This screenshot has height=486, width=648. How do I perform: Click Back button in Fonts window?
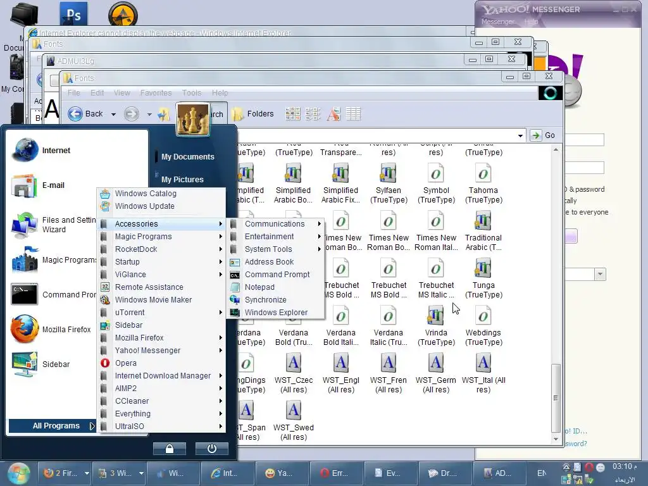pyautogui.click(x=85, y=114)
